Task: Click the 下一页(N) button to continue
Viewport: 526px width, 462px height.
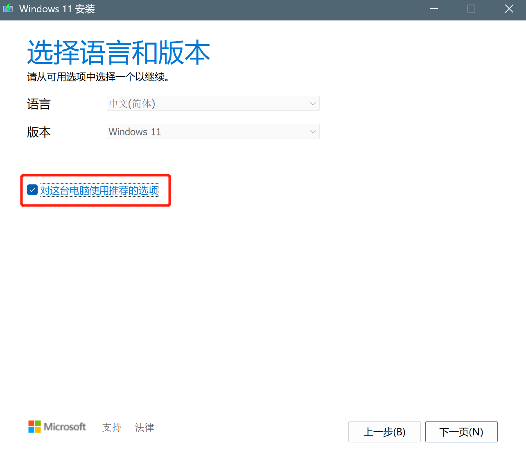Action: pyautogui.click(x=461, y=431)
